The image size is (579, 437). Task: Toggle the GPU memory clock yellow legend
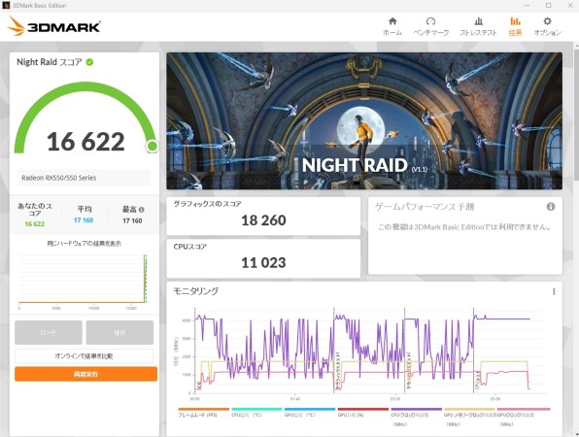pyautogui.click(x=469, y=417)
